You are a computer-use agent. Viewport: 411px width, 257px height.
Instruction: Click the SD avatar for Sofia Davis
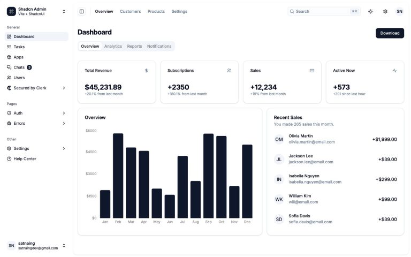[279, 220]
